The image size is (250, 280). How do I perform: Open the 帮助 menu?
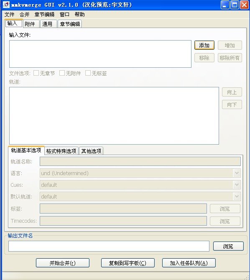(80, 15)
